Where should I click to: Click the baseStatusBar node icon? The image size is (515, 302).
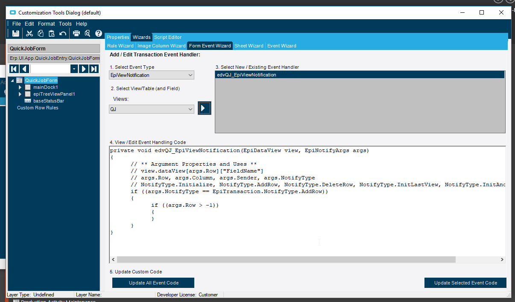point(28,101)
